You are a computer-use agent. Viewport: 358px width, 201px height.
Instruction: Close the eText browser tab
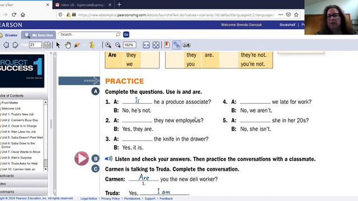[48, 4]
